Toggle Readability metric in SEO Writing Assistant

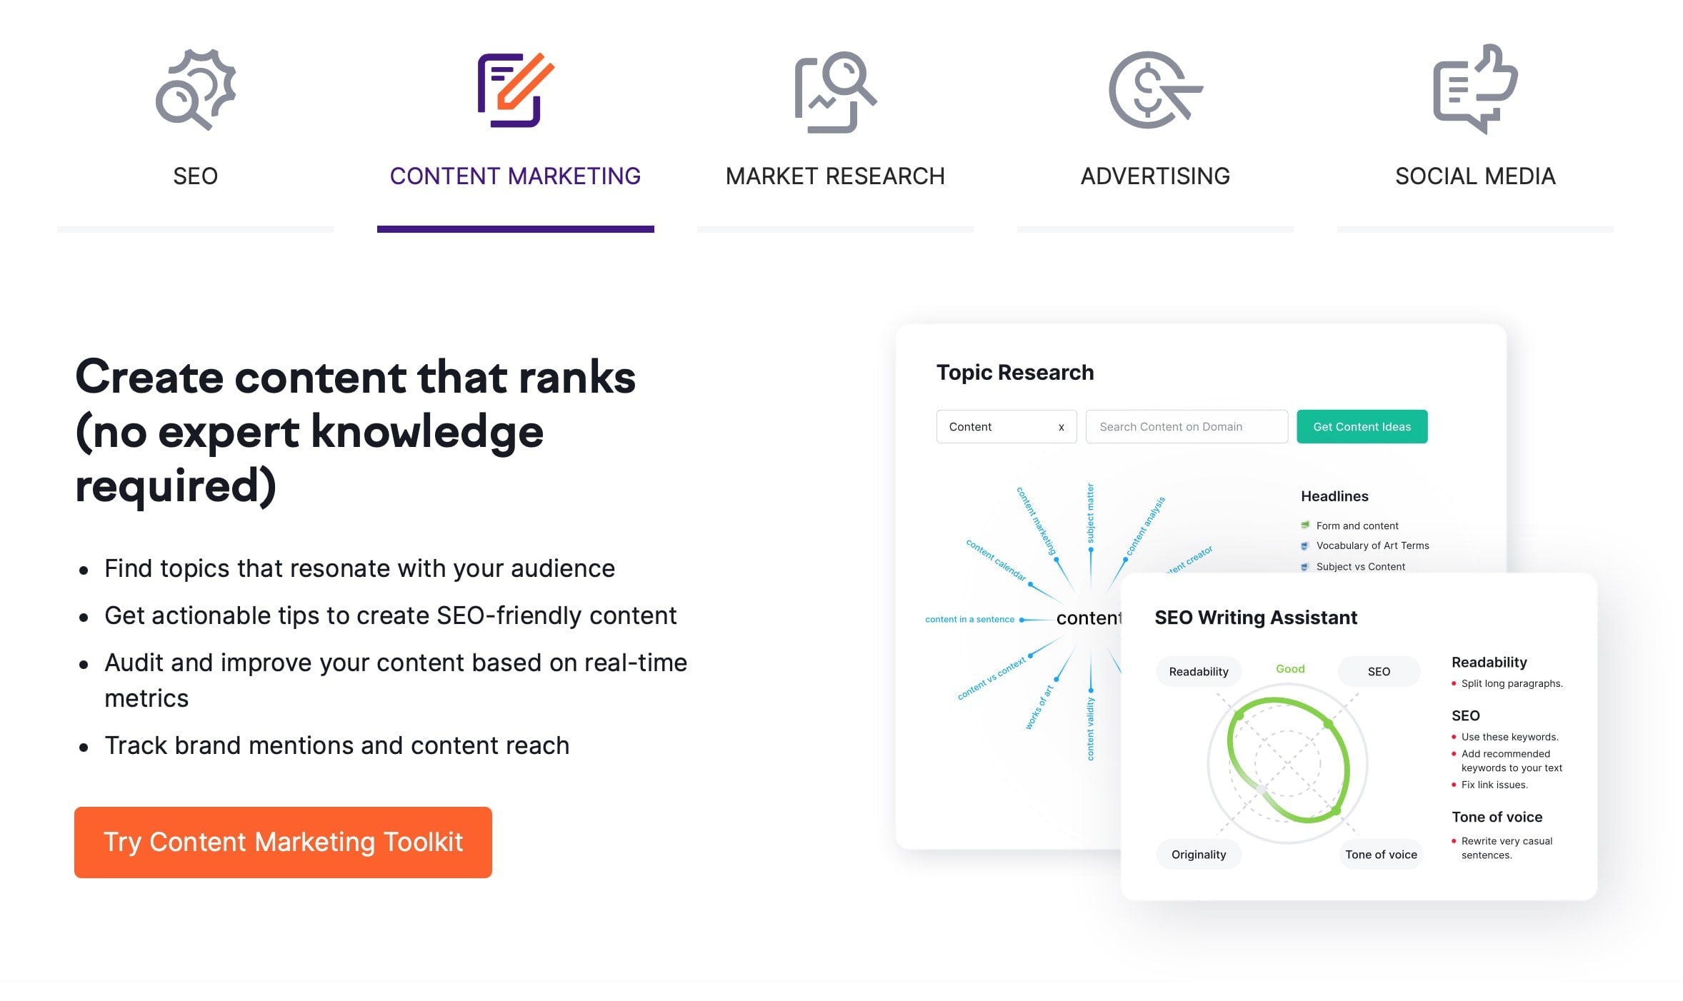1199,670
